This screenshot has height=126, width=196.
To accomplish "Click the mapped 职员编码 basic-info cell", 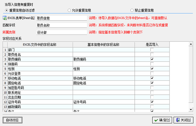I will point(104,59).
